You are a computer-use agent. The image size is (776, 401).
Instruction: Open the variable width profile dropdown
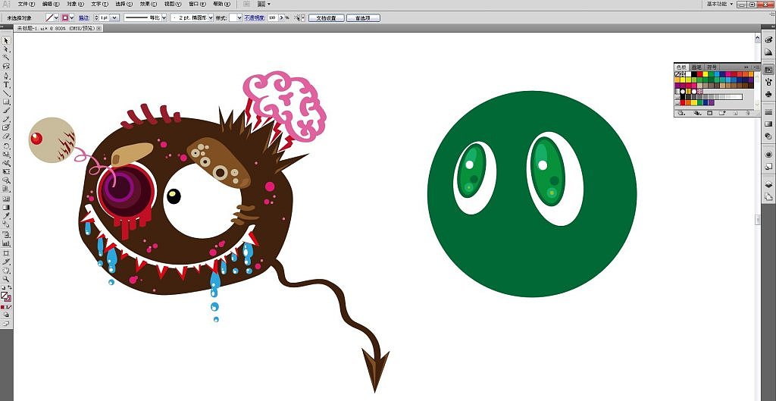click(164, 18)
